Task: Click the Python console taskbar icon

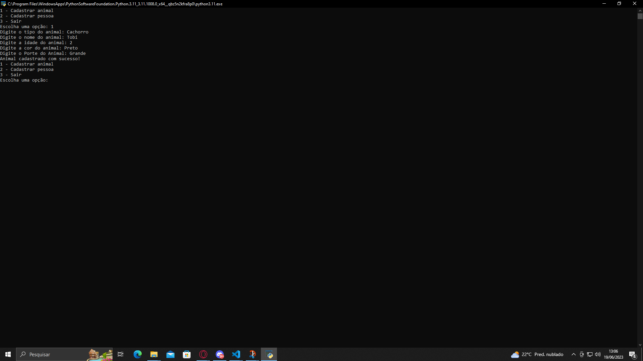Action: 269,354
